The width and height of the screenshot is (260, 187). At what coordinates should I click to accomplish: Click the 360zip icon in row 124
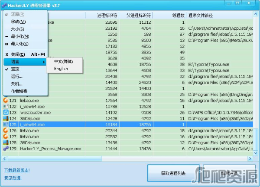tap(6, 118)
